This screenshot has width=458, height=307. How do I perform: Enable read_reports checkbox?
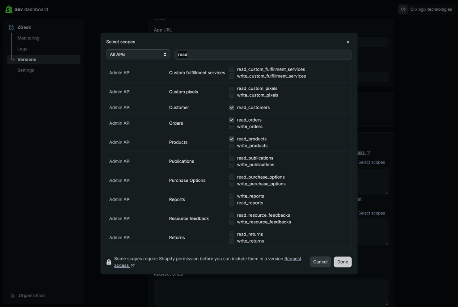(x=232, y=203)
